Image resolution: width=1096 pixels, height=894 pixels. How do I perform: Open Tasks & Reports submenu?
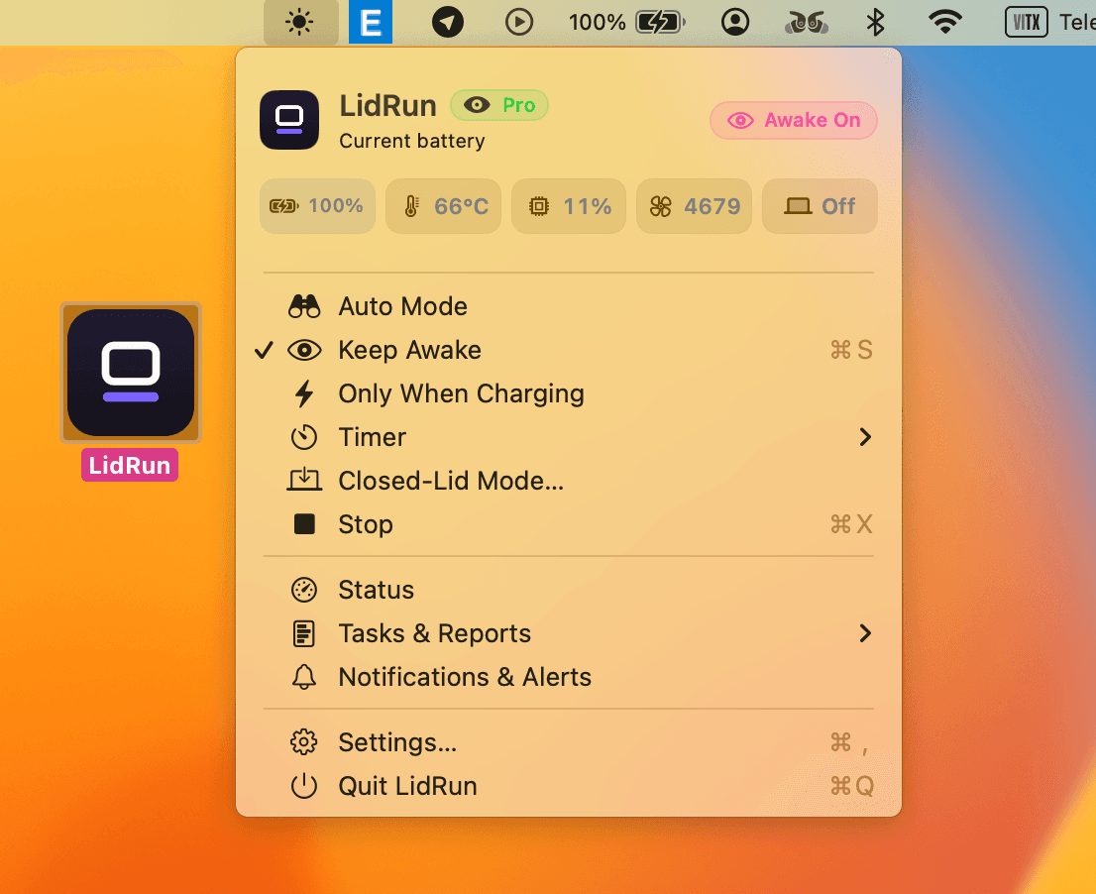[568, 633]
